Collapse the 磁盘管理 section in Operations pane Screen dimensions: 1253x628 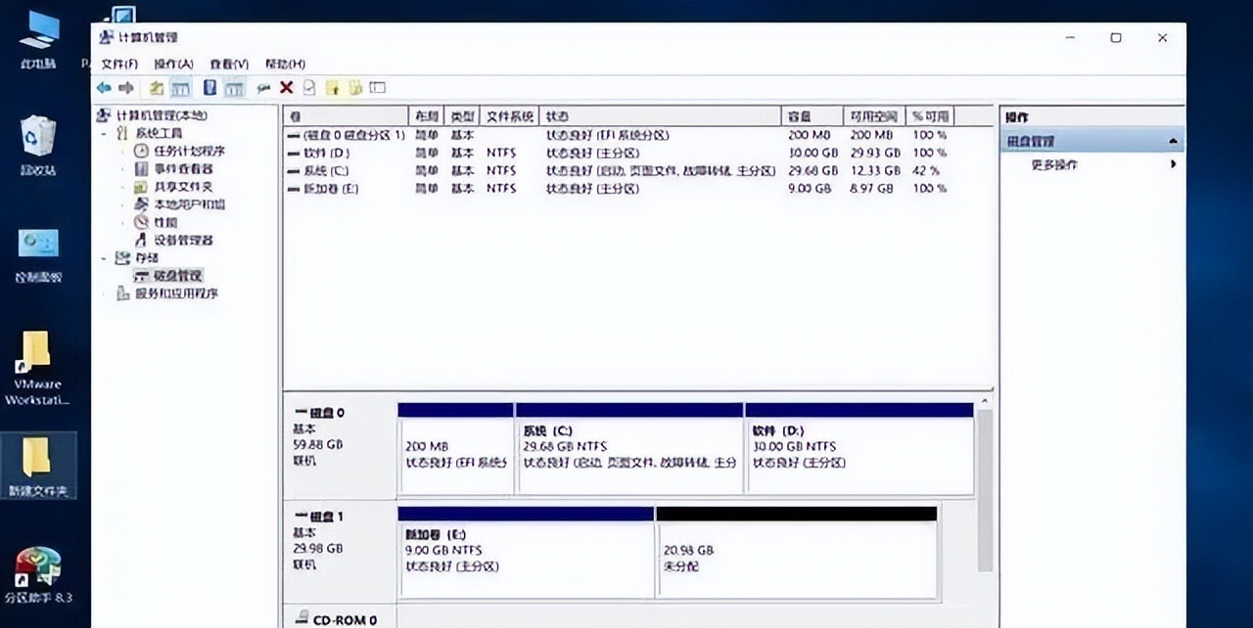(1173, 139)
